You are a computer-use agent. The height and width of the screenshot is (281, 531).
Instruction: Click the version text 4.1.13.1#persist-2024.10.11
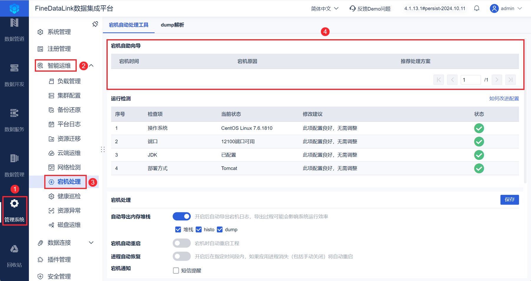(x=435, y=9)
